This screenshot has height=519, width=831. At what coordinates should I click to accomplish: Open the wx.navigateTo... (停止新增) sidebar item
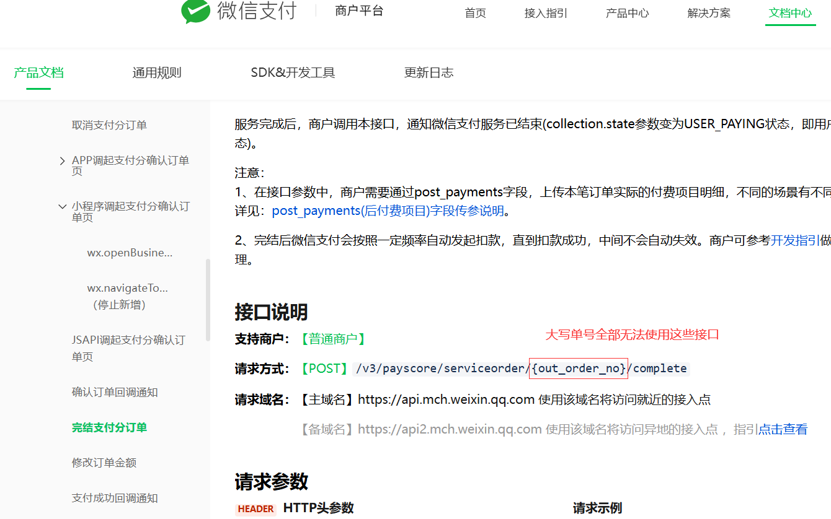(127, 296)
